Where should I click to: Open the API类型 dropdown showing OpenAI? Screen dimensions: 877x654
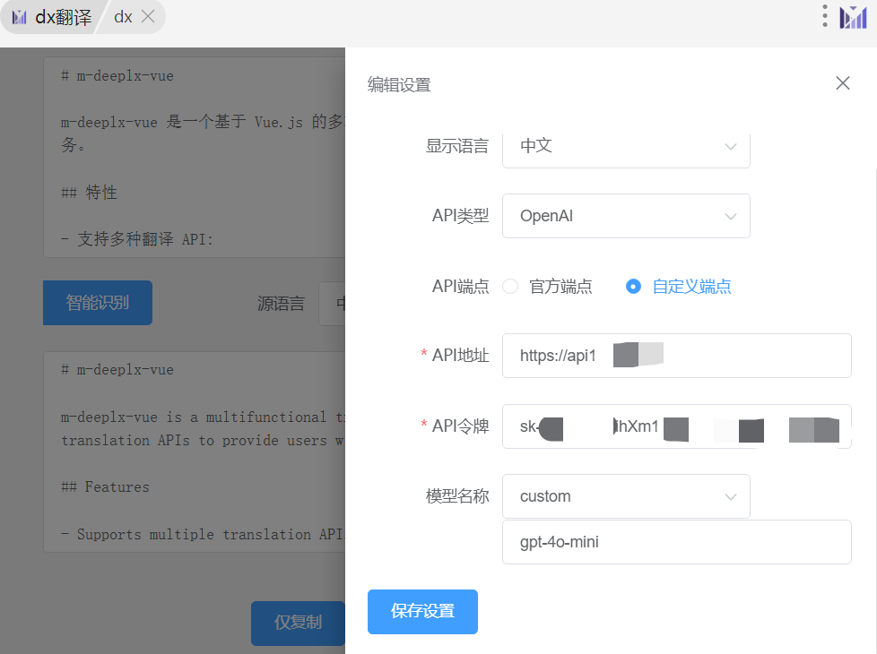(x=626, y=216)
